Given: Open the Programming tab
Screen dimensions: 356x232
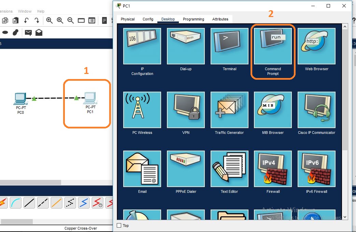Looking at the screenshot, I should click(194, 19).
